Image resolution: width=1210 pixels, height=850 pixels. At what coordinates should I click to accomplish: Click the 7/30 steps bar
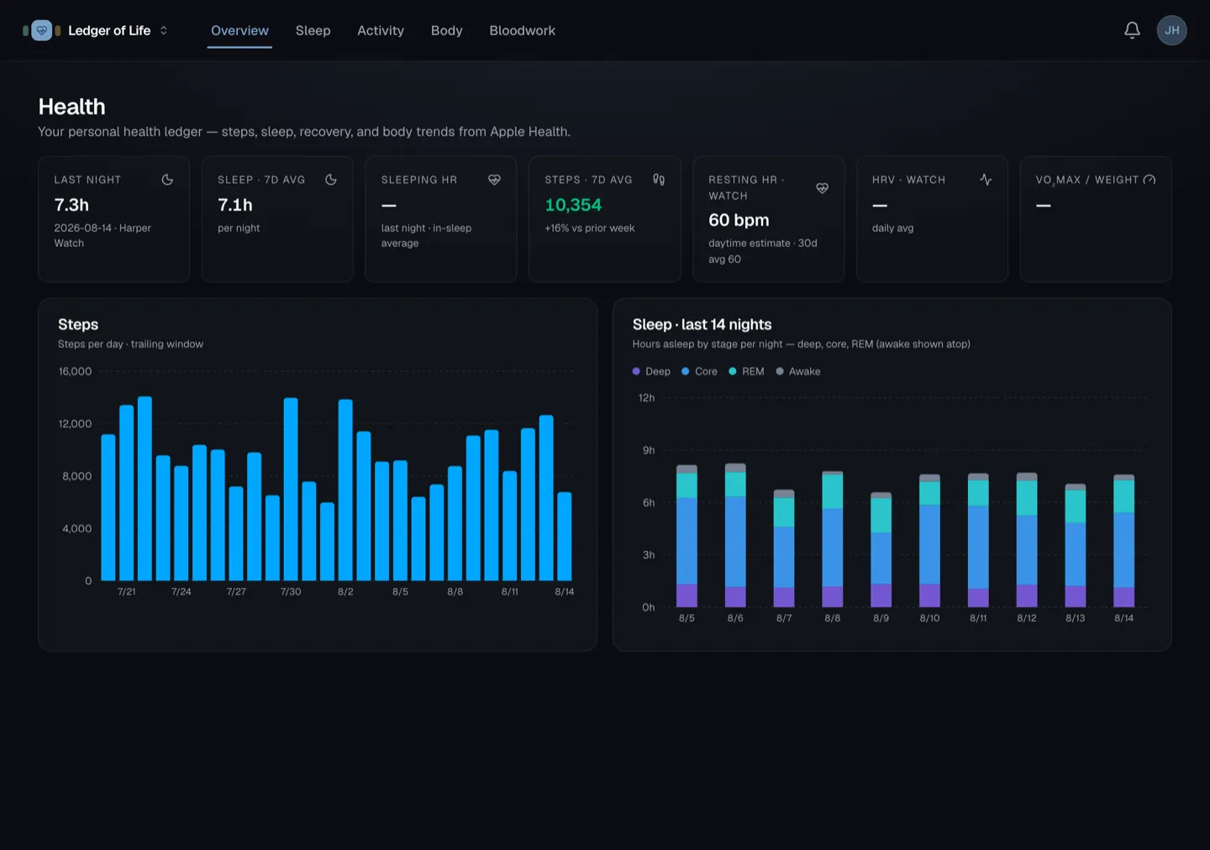tap(291, 489)
